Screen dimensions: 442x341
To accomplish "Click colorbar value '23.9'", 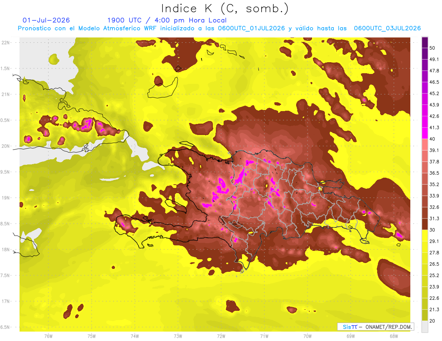I will (434, 287).
